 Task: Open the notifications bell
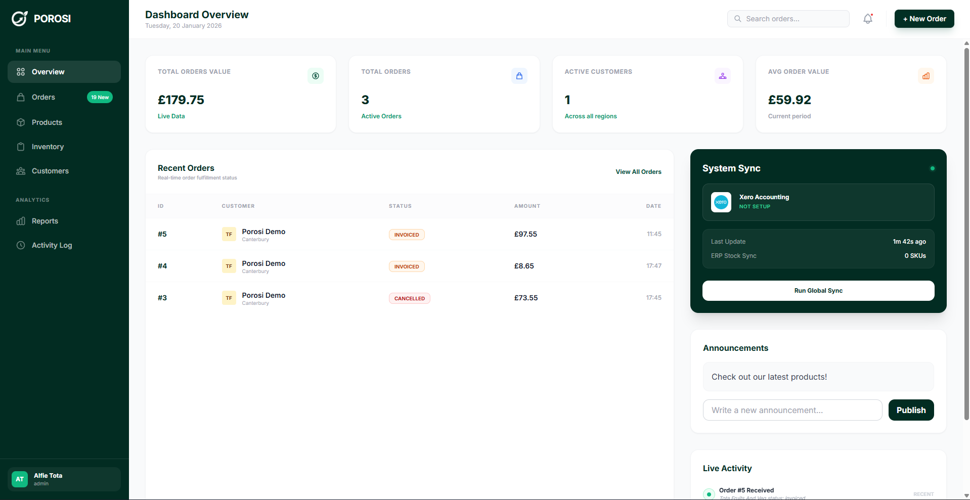[x=868, y=19]
